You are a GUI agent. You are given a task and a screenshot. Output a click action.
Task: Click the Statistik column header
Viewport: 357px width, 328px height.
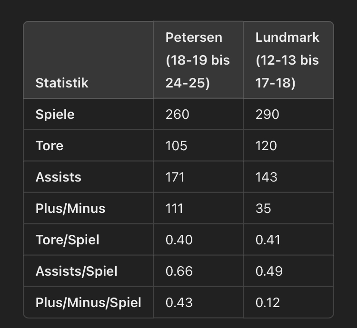(62, 83)
